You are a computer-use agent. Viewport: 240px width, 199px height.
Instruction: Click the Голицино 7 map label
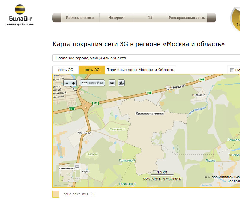127,160
